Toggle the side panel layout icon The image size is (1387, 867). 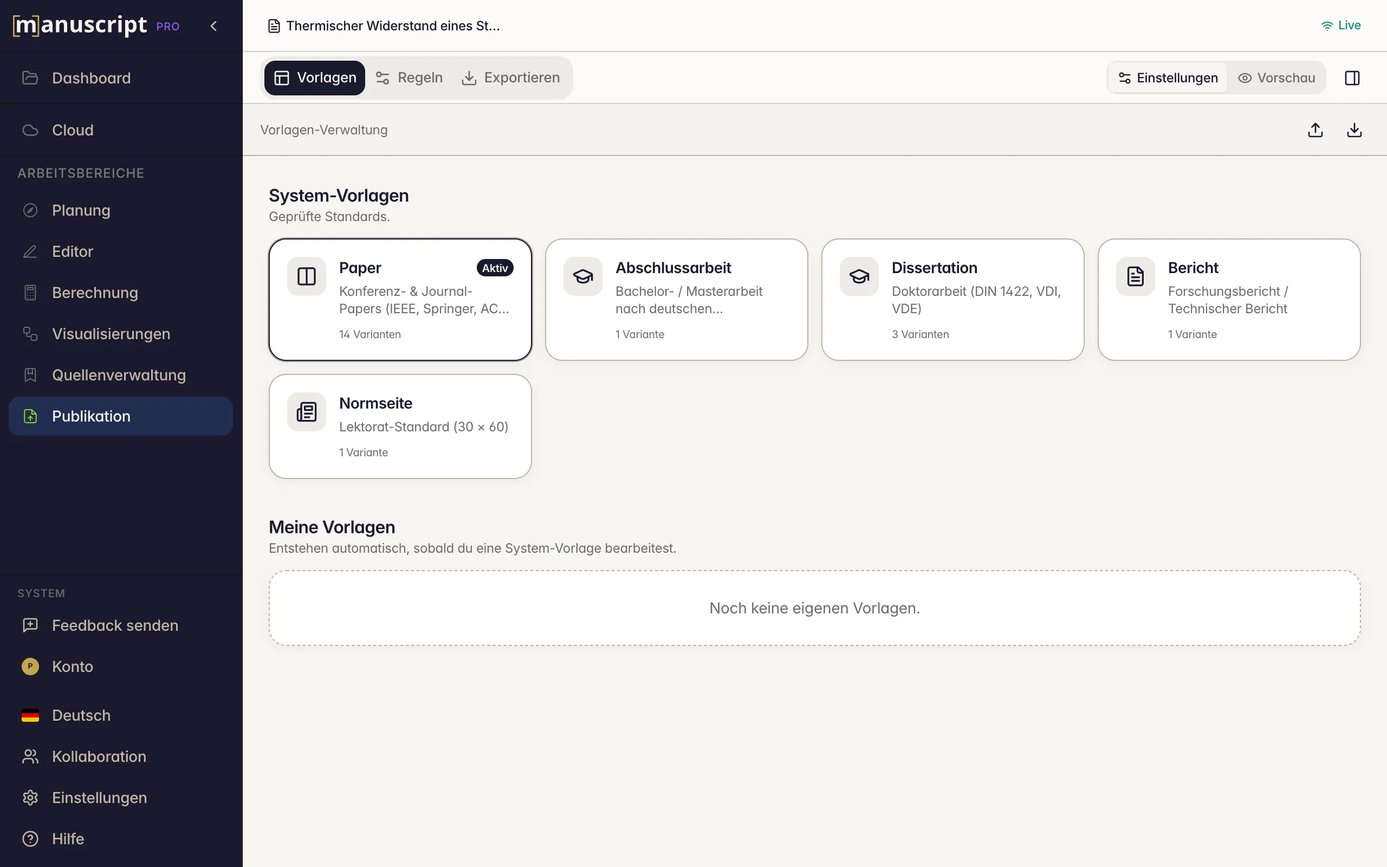click(1352, 78)
